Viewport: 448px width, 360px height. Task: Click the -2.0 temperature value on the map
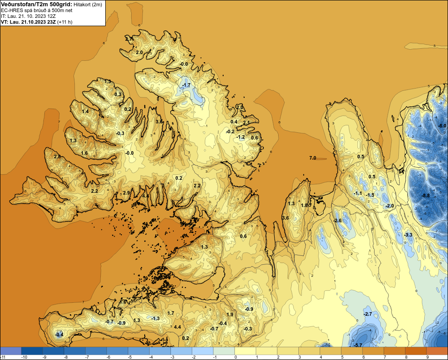(390, 206)
